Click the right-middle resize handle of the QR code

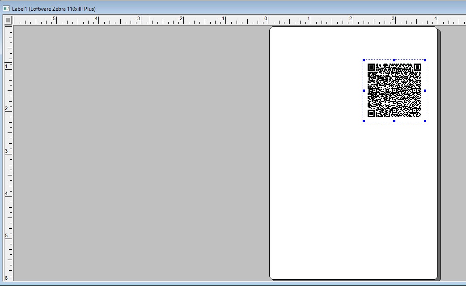[425, 91]
